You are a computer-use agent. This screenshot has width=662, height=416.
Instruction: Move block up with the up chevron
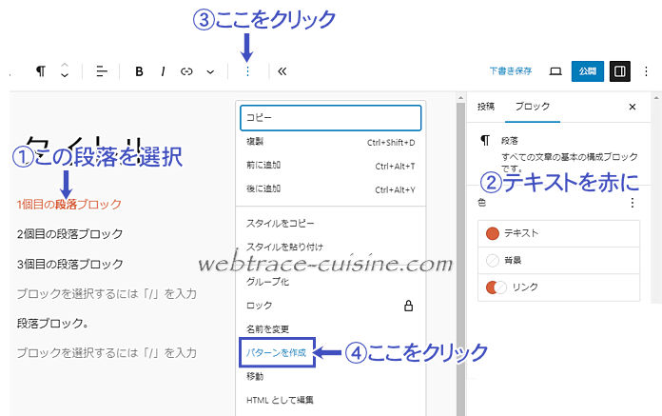pyautogui.click(x=64, y=66)
